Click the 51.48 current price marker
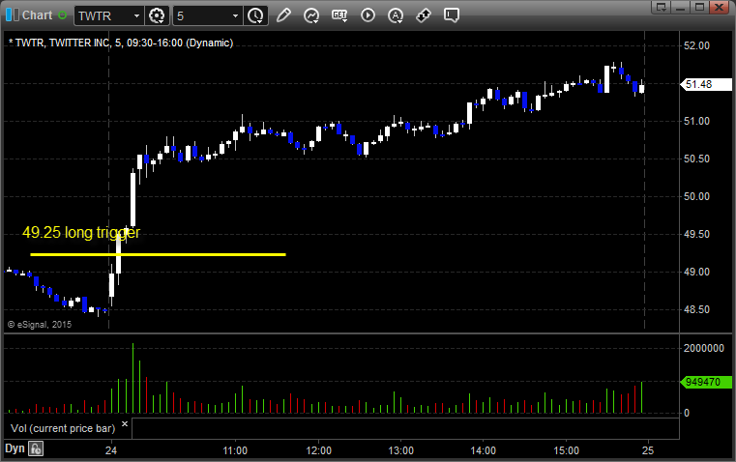The width and height of the screenshot is (736, 462). 706,84
